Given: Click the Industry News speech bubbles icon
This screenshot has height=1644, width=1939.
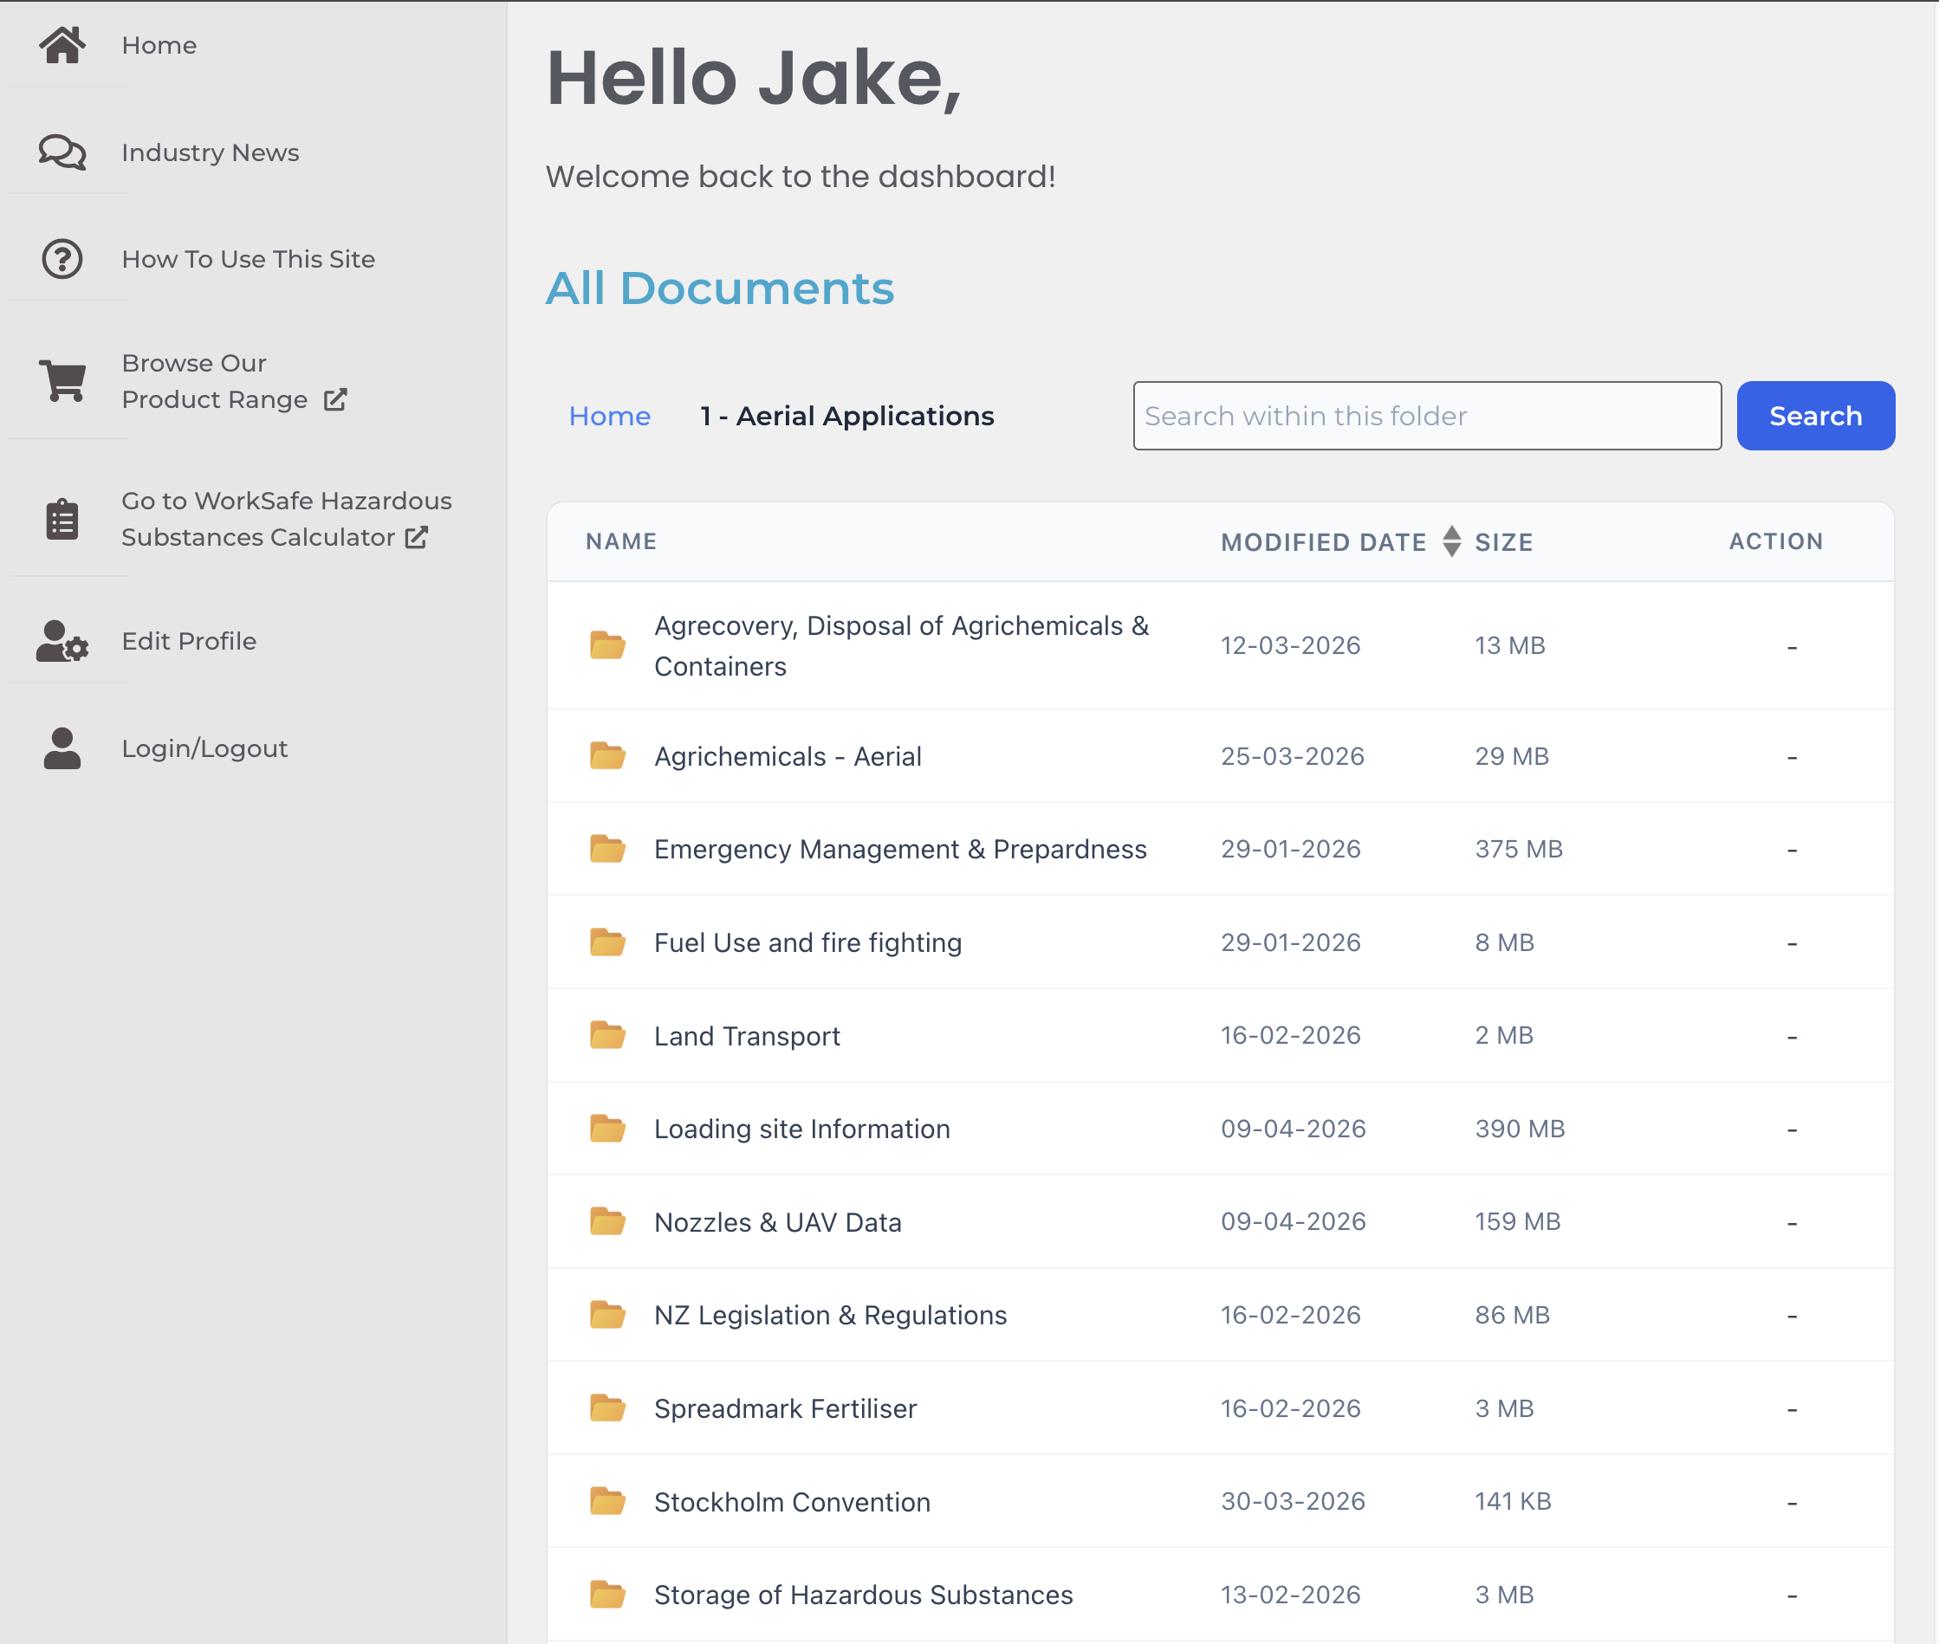Looking at the screenshot, I should point(62,152).
